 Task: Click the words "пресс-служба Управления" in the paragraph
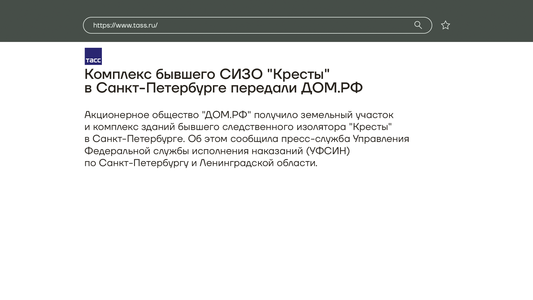(x=345, y=139)
